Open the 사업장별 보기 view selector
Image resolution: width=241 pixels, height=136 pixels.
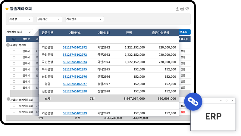point(19,32)
